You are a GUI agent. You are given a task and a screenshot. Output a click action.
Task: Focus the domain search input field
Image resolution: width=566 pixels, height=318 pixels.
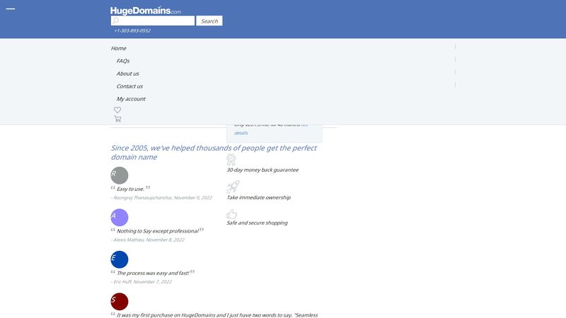[153, 20]
